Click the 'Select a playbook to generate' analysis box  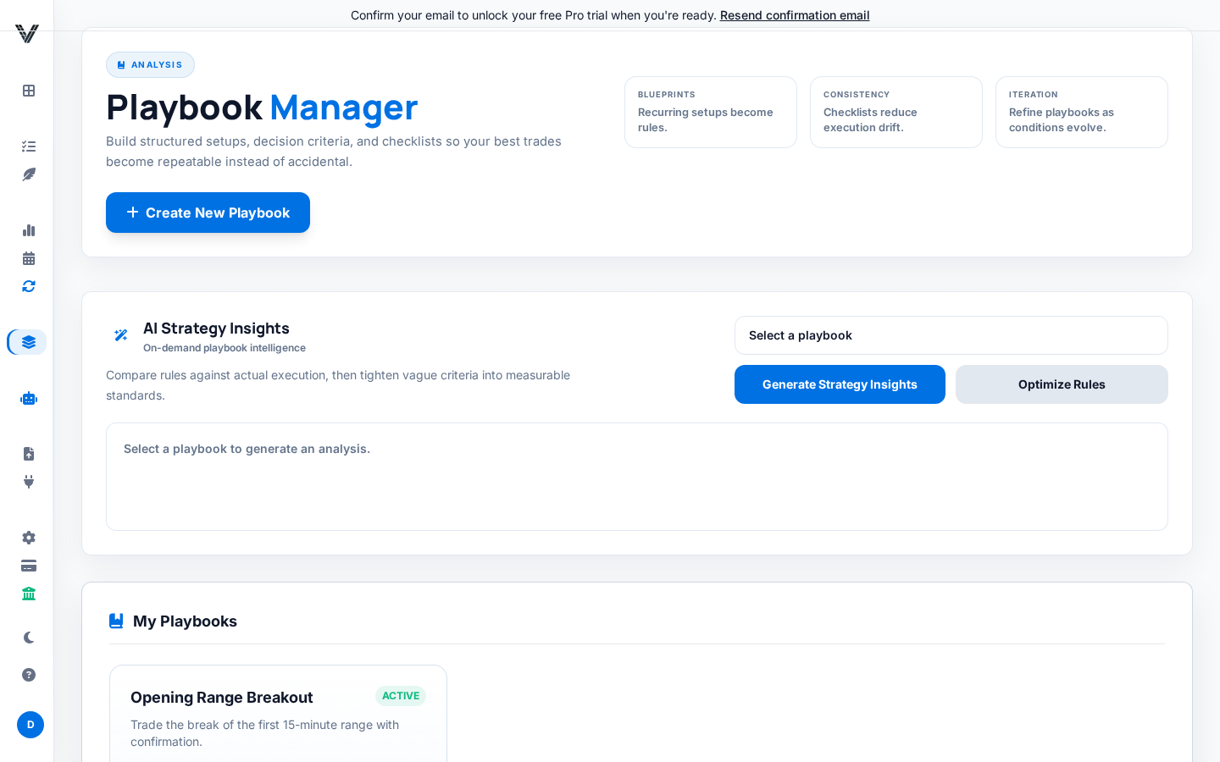[637, 477]
